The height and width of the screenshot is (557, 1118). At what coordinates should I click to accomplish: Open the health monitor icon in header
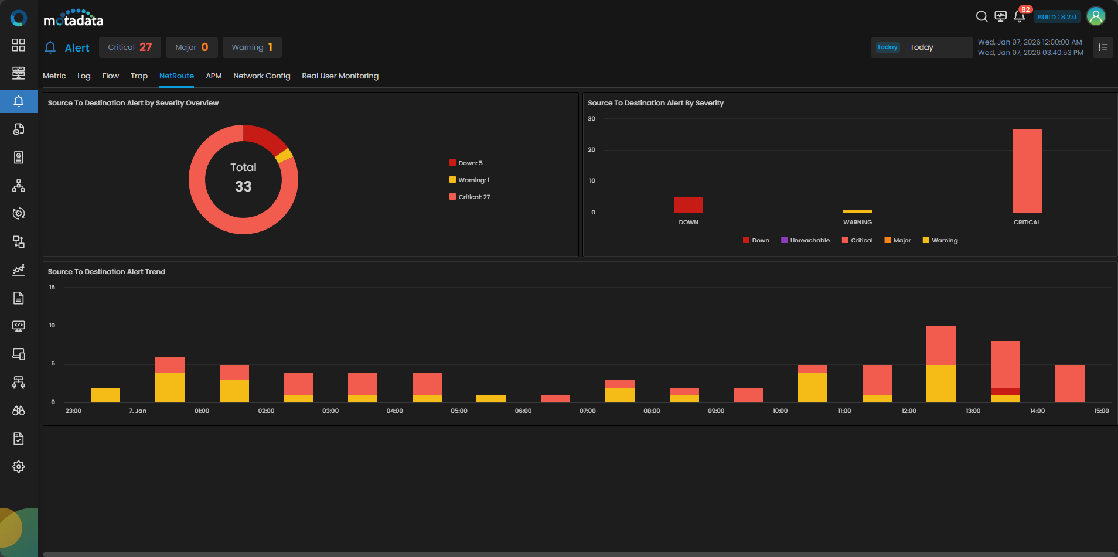click(x=1001, y=16)
